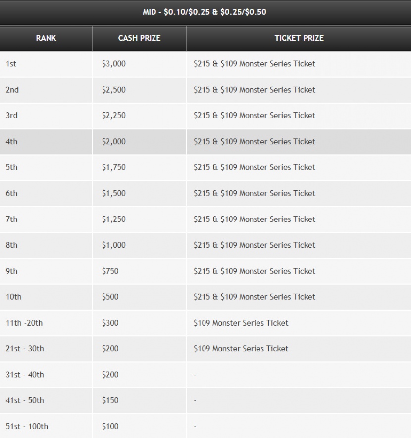Select the 51st - 100th rank cell
The width and height of the screenshot is (411, 438).
click(46, 426)
